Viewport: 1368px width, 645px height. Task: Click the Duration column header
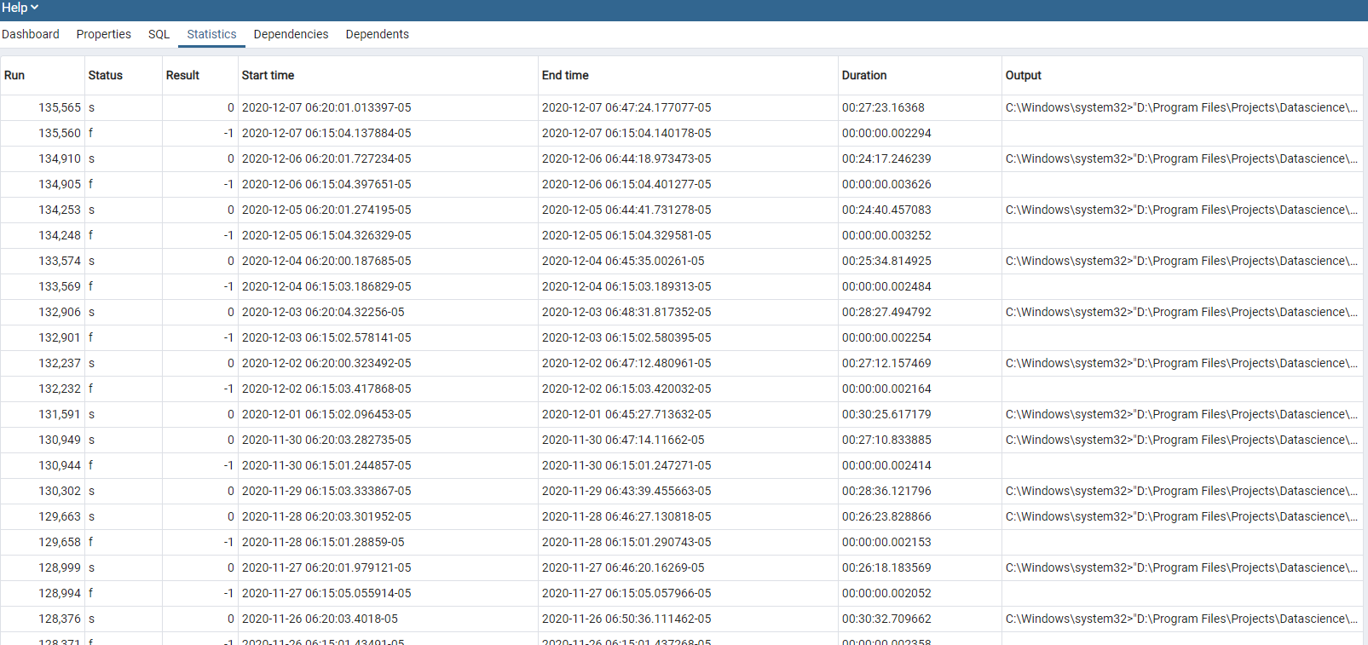(864, 75)
